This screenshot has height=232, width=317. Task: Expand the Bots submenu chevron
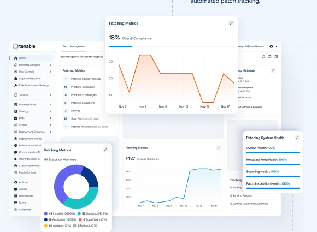50,118
